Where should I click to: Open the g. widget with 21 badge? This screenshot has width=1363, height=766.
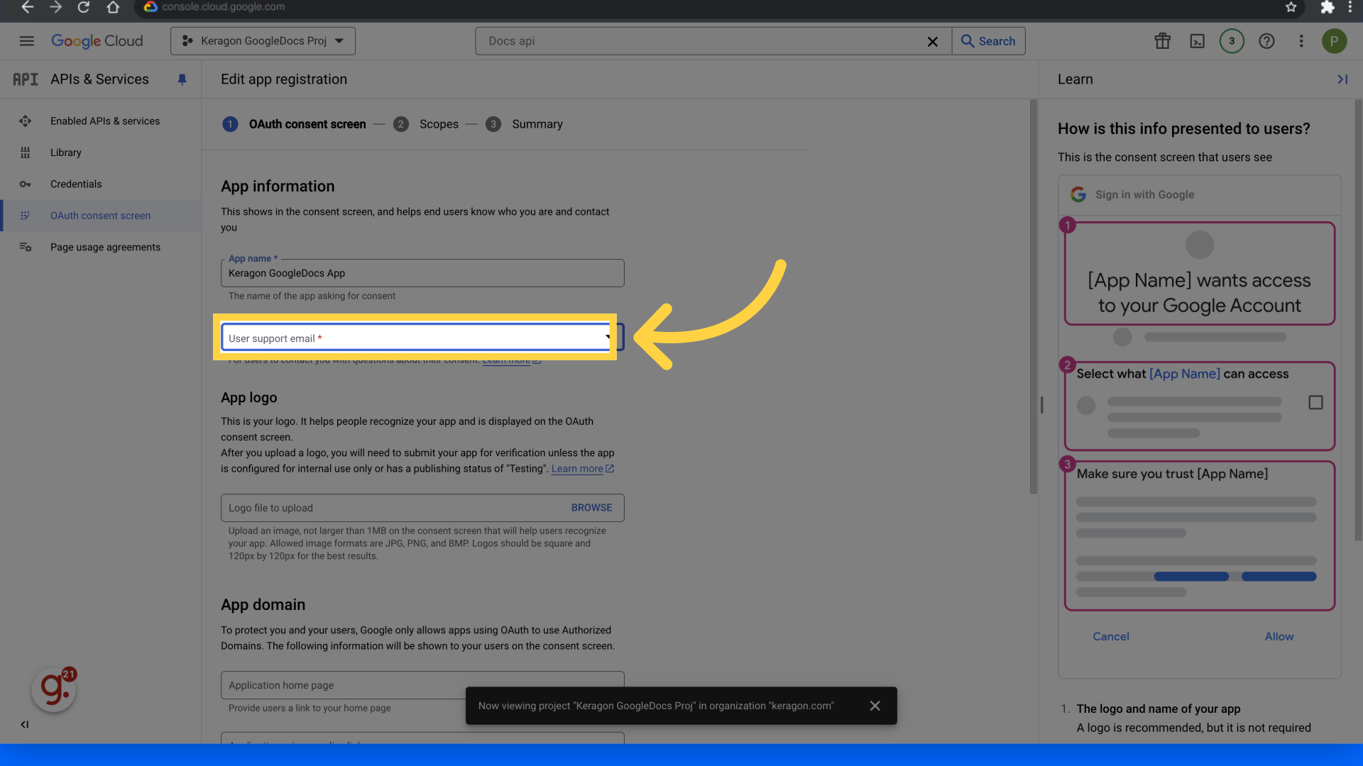pyautogui.click(x=54, y=689)
